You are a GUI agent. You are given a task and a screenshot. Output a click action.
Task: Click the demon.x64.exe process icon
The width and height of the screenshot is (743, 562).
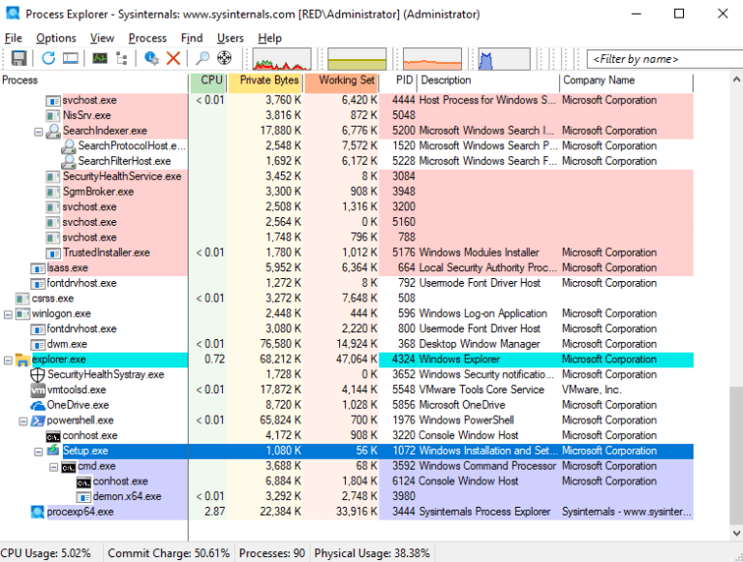pyautogui.click(x=83, y=497)
